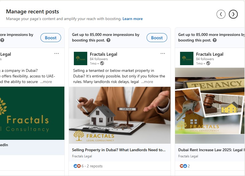Screen dimensions: 245x176
Task: Click the help icon on the right boosting card
Action: 215,40
